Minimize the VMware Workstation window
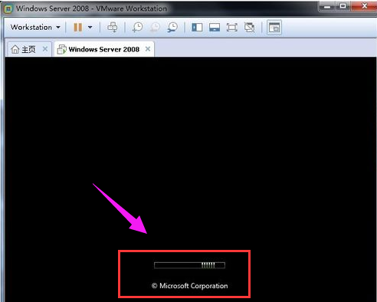This screenshot has height=302, width=377. [x=326, y=6]
